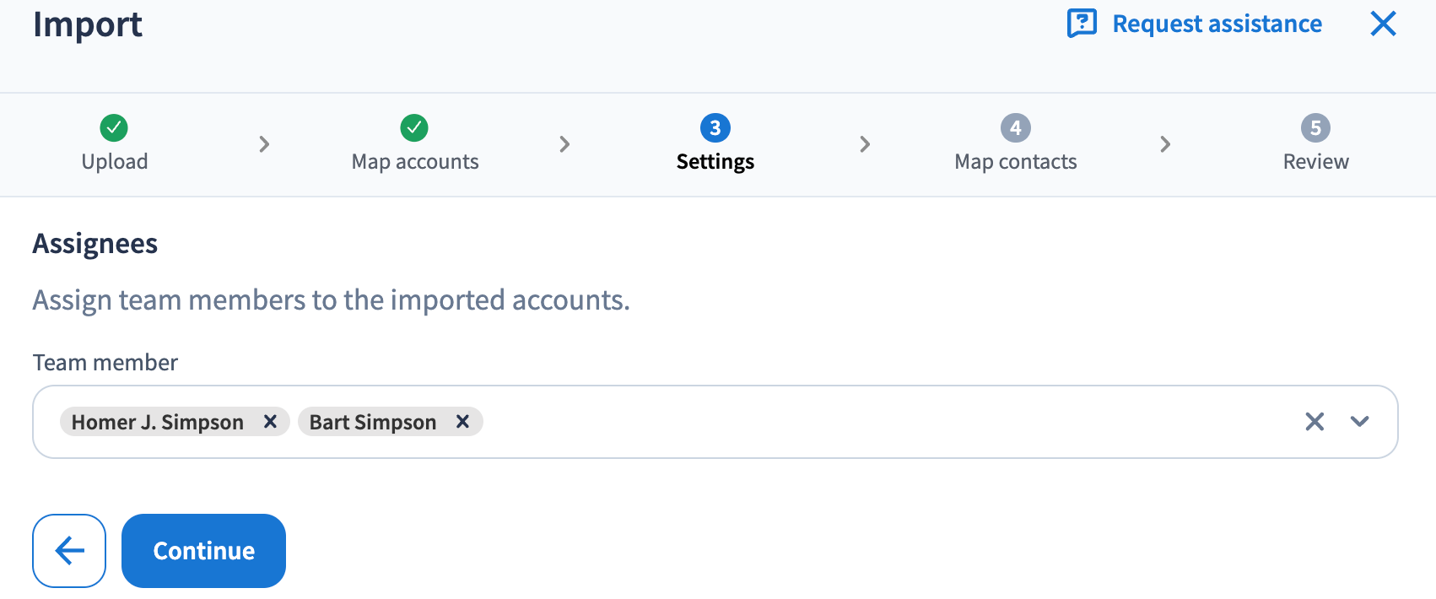Click the green Map accounts checkmark
Screen dimensions: 1436x599
pyautogui.click(x=414, y=128)
